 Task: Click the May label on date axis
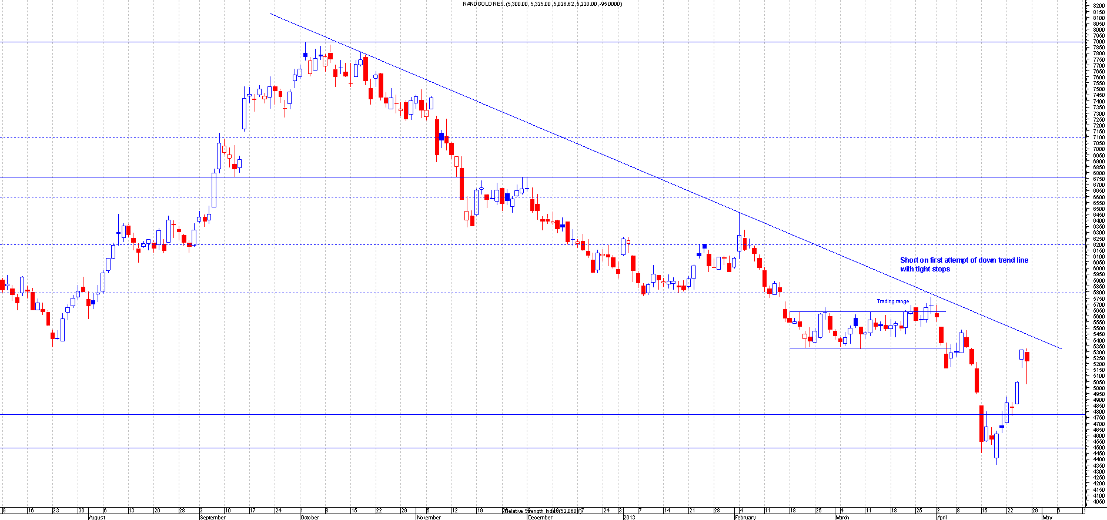point(1046,517)
